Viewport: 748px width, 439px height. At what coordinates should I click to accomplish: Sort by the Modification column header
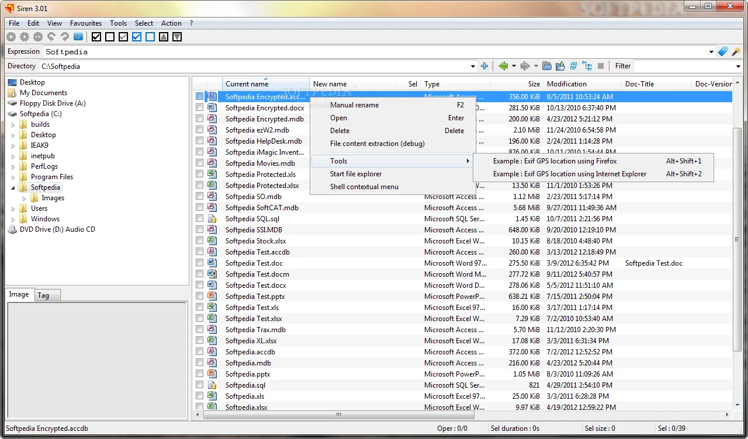click(x=566, y=84)
